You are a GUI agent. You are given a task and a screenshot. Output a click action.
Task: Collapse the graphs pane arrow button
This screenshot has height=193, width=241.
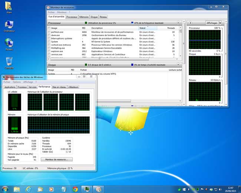(190, 23)
